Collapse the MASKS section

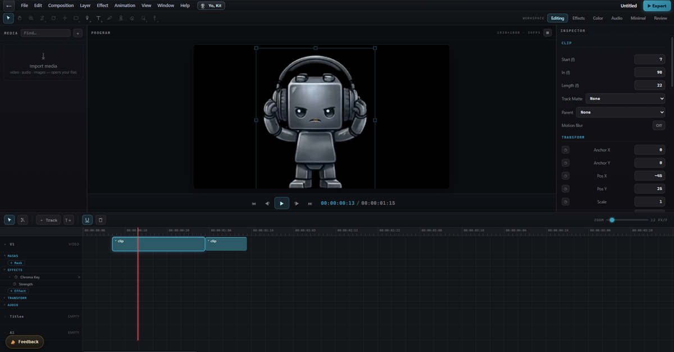tap(4, 256)
